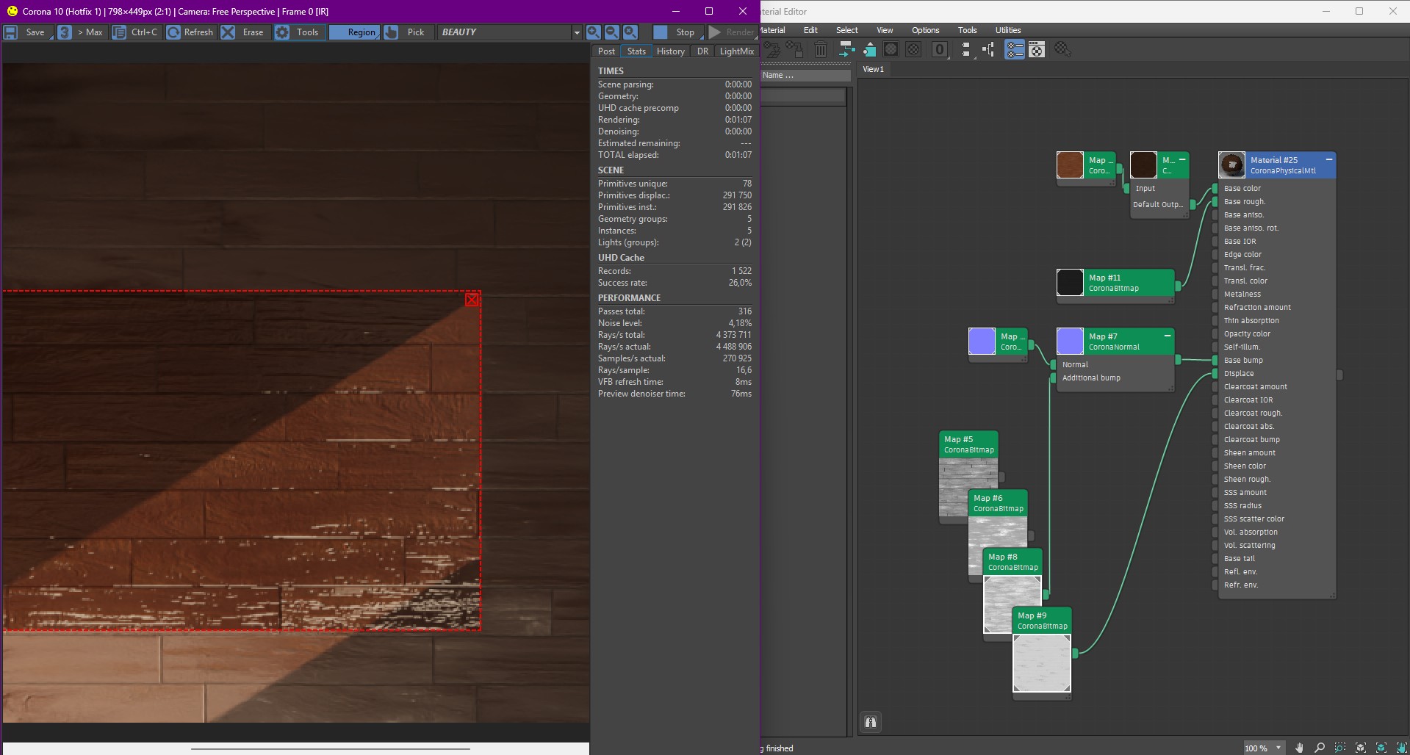Open the Material/Map Browser icon
The height and width of the screenshot is (755, 1410).
coord(1015,49)
